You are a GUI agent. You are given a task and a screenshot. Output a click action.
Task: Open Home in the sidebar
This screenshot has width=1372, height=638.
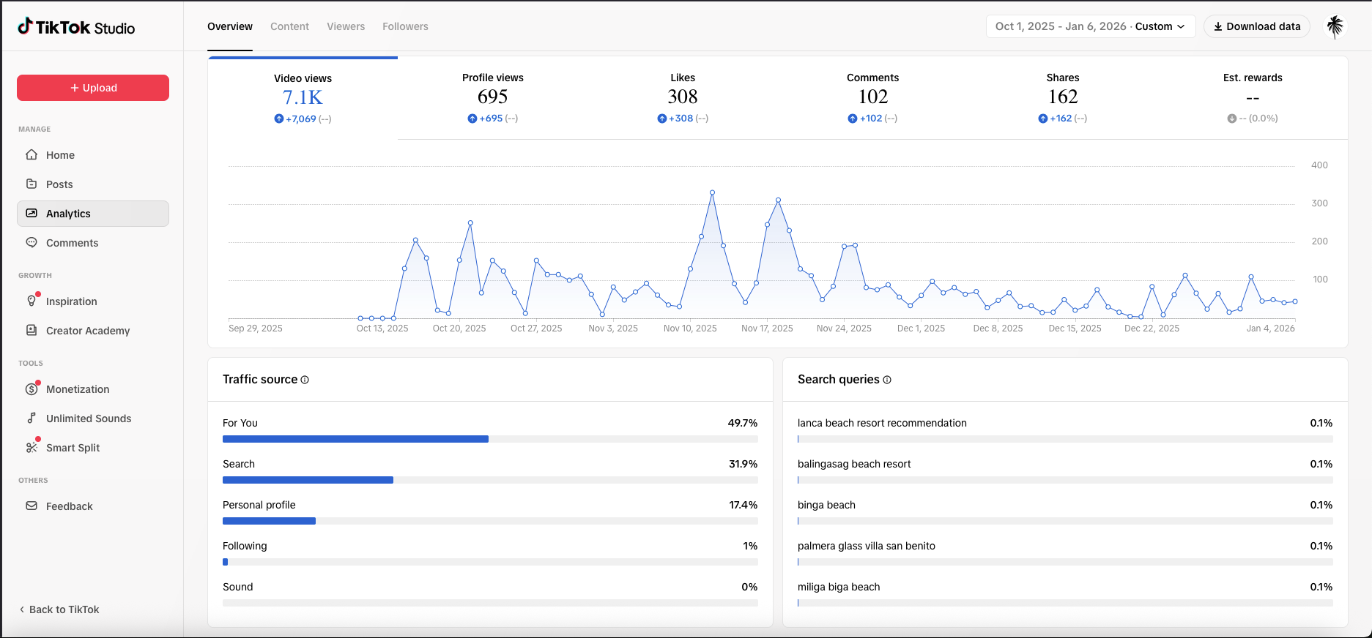click(x=93, y=155)
